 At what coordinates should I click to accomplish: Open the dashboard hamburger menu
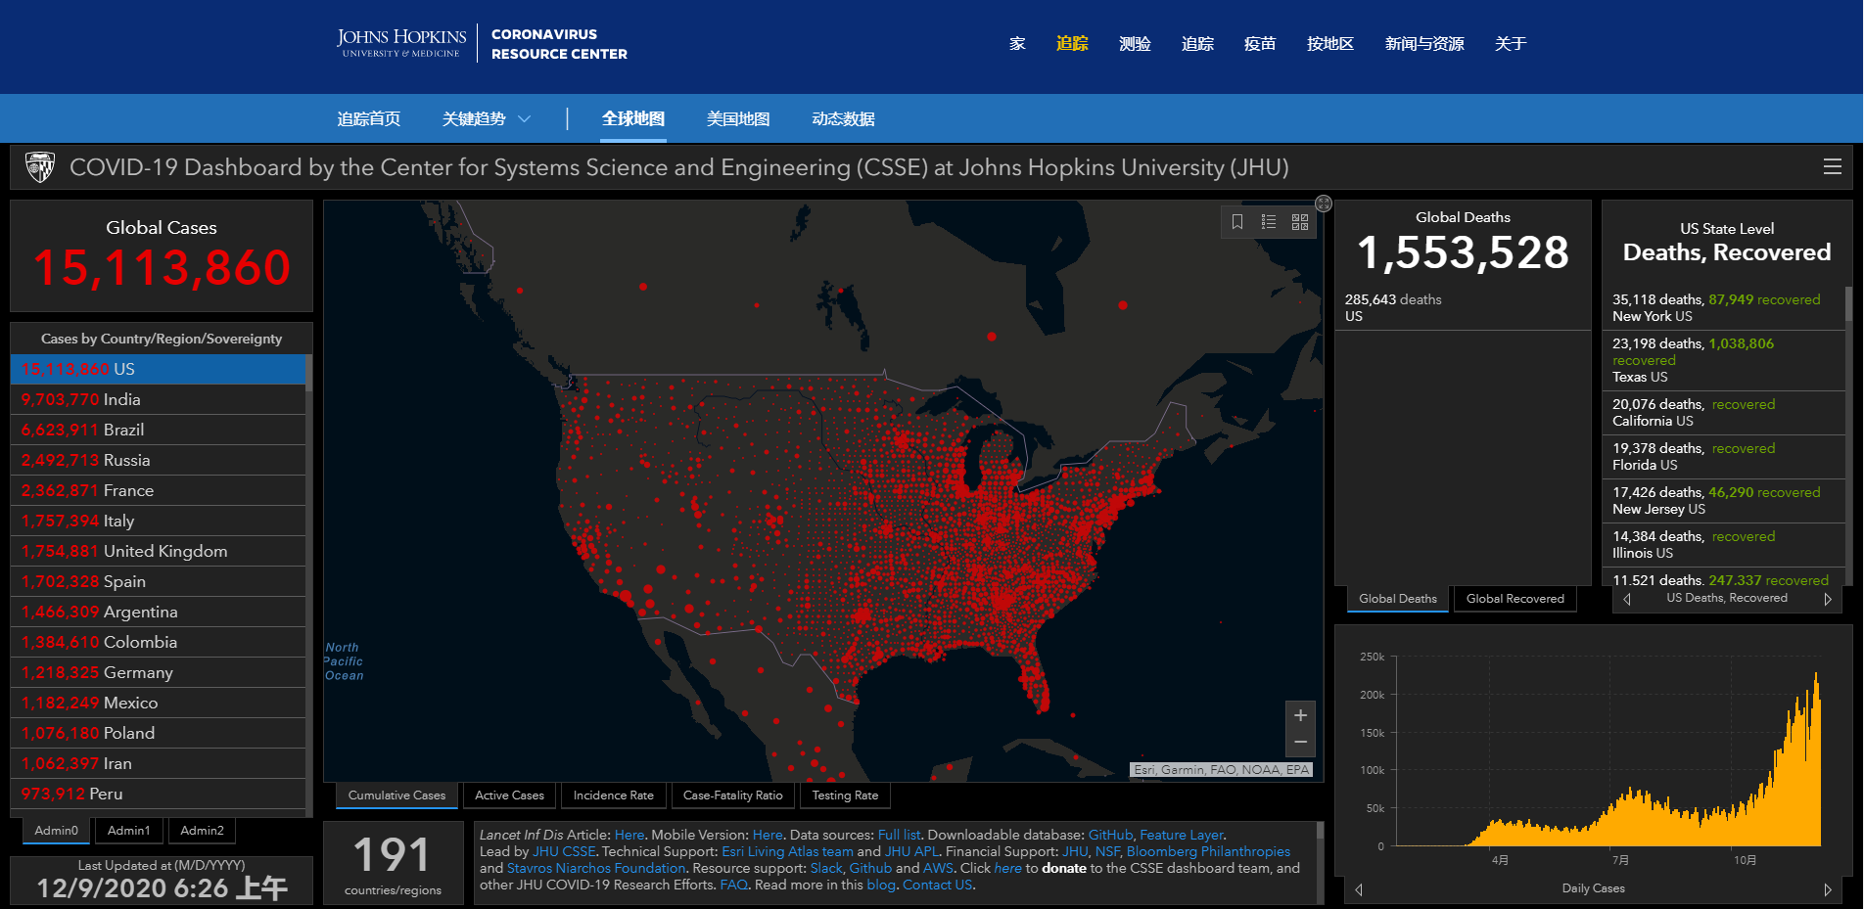click(1833, 167)
